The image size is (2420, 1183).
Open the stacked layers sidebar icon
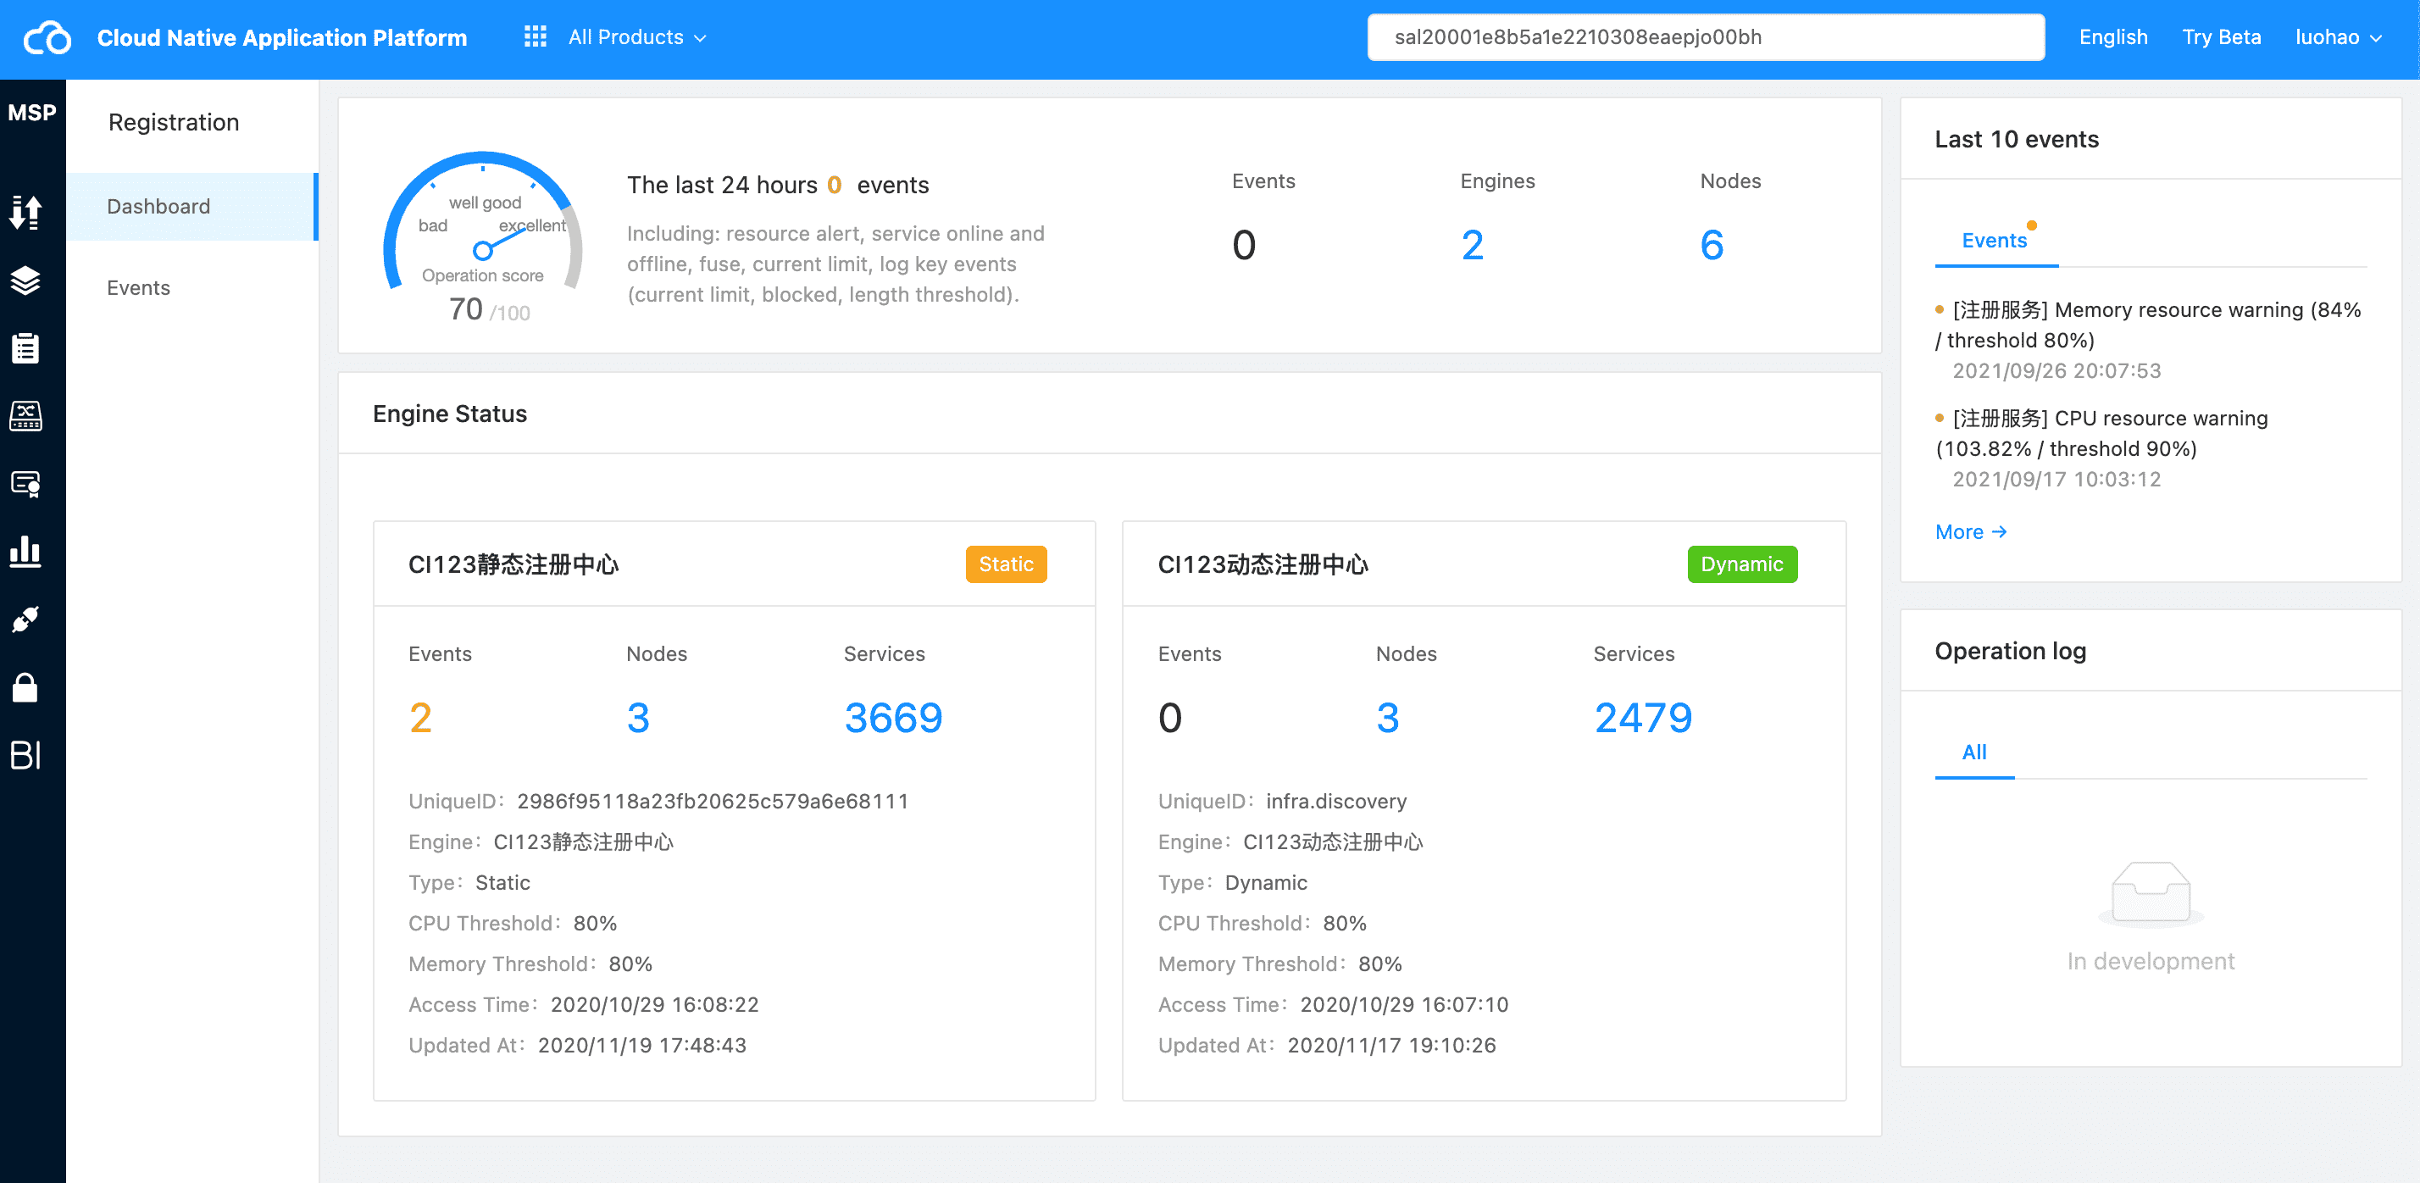pyautogui.click(x=25, y=280)
